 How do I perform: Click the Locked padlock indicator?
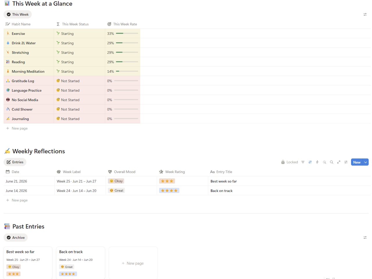[289, 162]
